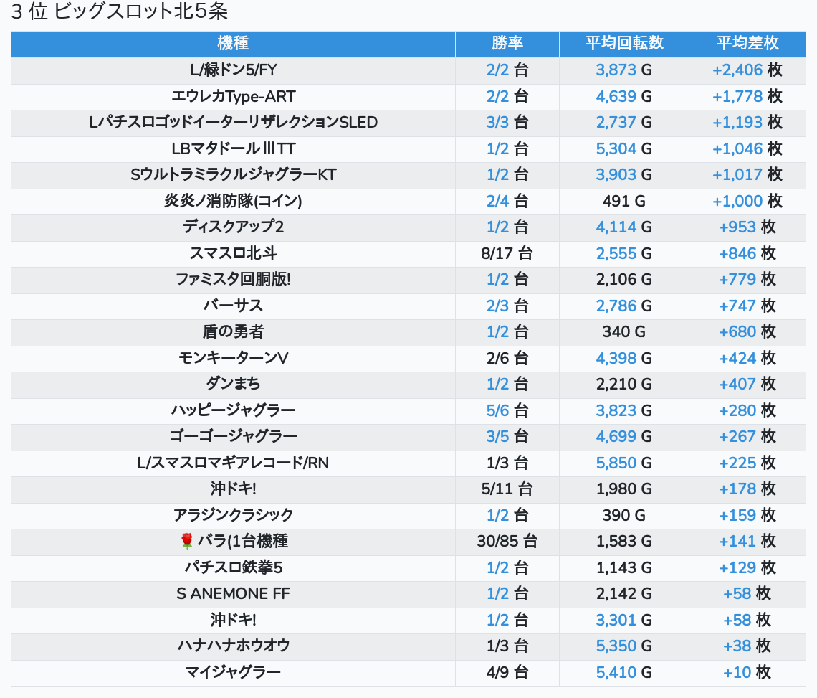Click average difference +2,406 枚

pyautogui.click(x=747, y=70)
